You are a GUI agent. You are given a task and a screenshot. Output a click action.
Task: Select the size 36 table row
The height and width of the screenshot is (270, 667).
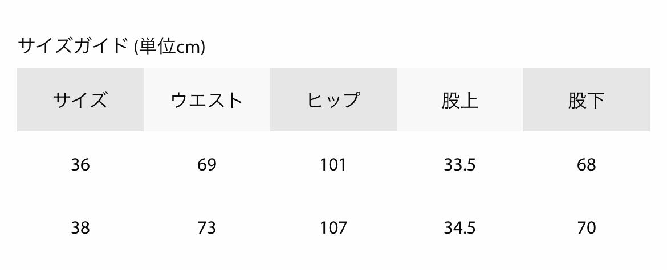[x=270, y=165]
